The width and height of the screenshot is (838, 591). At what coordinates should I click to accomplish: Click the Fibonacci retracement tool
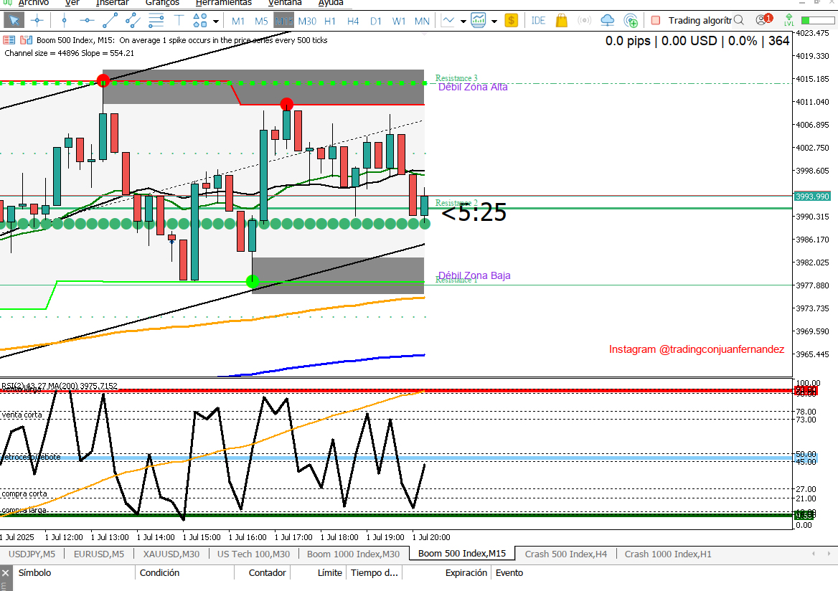[x=156, y=21]
